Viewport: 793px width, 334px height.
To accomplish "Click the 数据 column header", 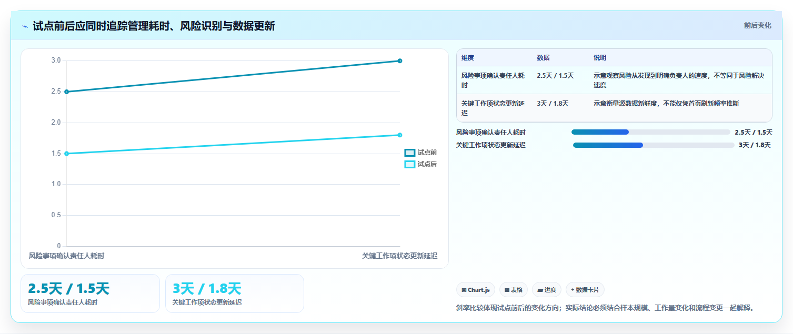I will (543, 58).
